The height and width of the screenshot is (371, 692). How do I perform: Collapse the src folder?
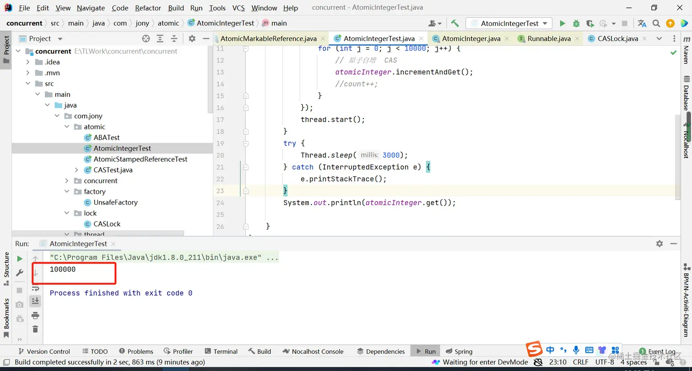pyautogui.click(x=28, y=84)
